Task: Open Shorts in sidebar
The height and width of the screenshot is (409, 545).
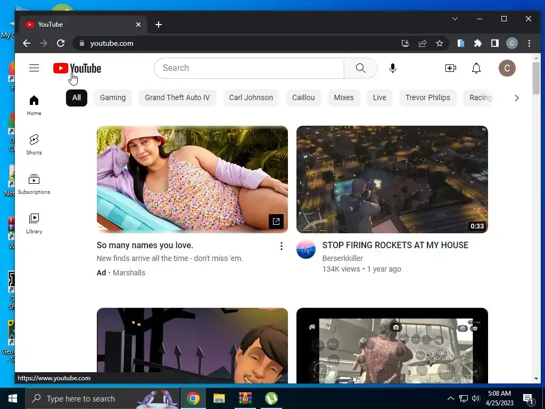Action: [34, 145]
